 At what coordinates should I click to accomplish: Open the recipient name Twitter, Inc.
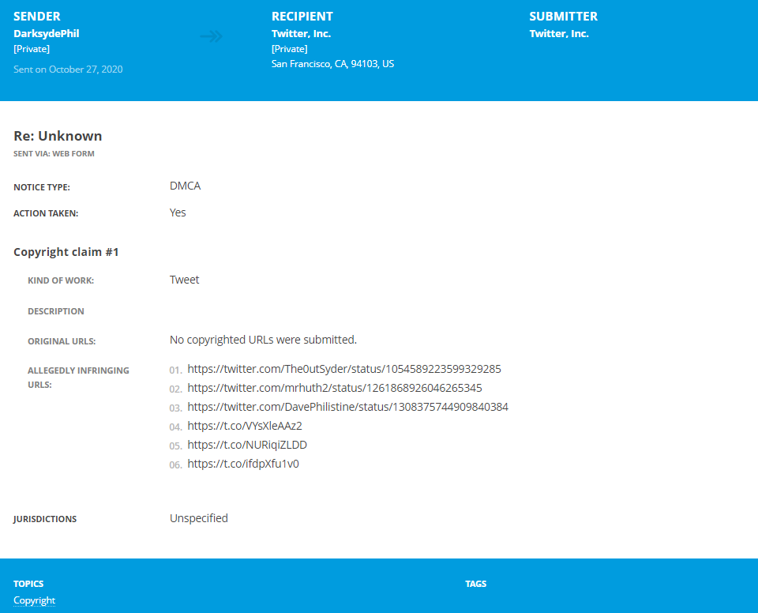click(x=301, y=34)
